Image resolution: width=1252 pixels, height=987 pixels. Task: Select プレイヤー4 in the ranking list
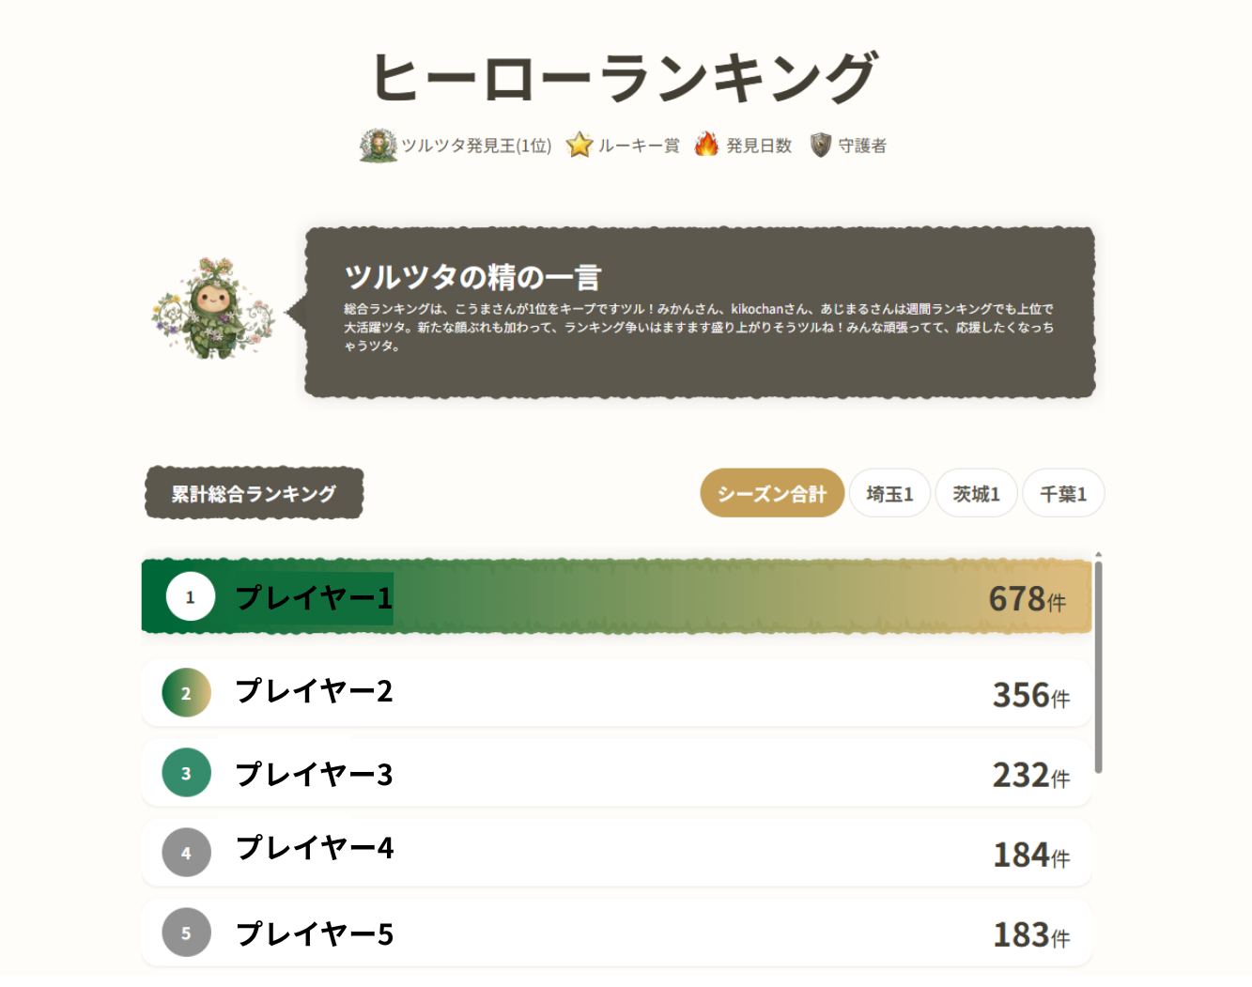[615, 853]
